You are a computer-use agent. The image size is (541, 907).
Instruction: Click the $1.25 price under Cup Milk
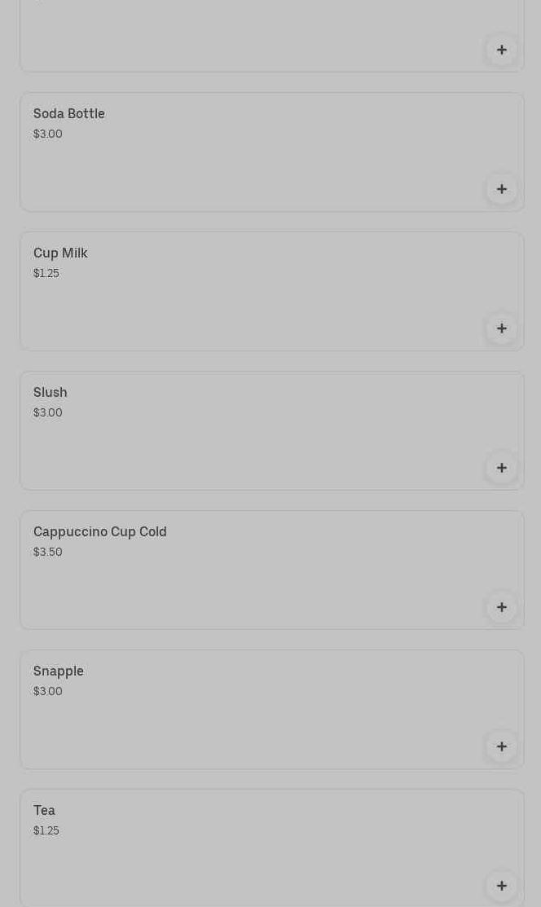(x=46, y=274)
